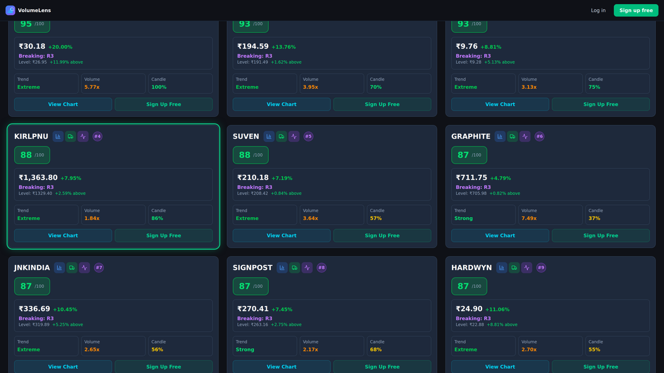Open the Log in link
The image size is (664, 373).
598,10
